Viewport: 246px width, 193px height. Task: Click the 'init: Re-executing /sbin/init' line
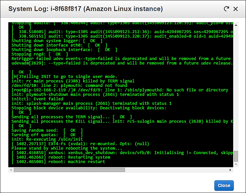pos(47,139)
